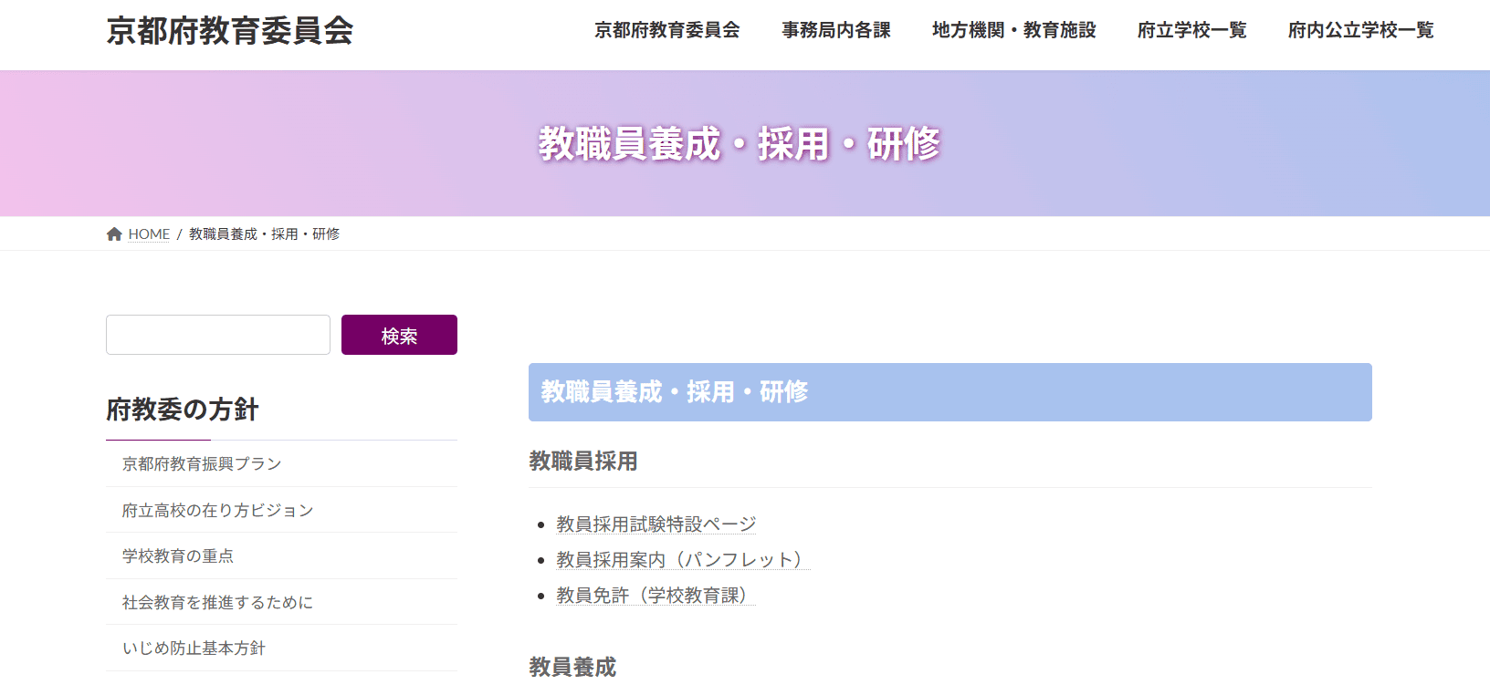The height and width of the screenshot is (685, 1490).
Task: Click the 教職員採用 section heading
Action: pyautogui.click(x=583, y=462)
